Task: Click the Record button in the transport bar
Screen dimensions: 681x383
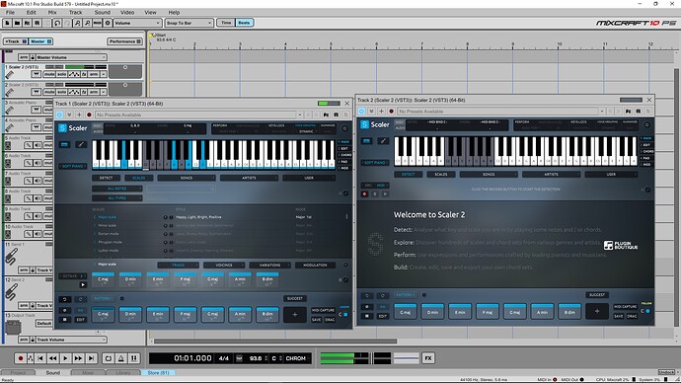Action: 20,358
